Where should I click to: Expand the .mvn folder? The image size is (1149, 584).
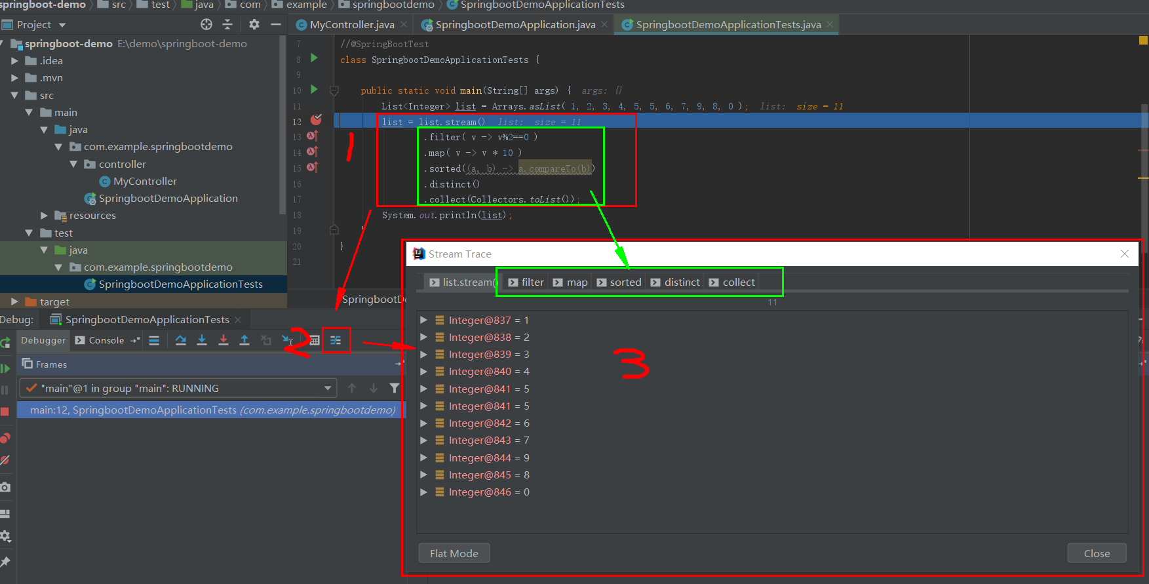[x=14, y=77]
